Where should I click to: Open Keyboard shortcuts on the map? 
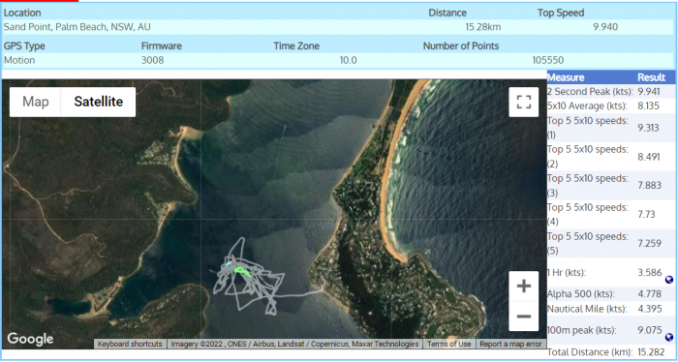pos(130,344)
